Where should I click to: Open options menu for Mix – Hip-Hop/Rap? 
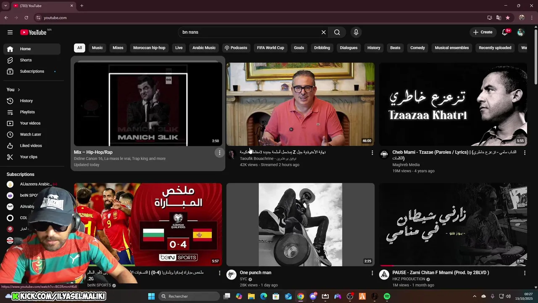(x=219, y=153)
